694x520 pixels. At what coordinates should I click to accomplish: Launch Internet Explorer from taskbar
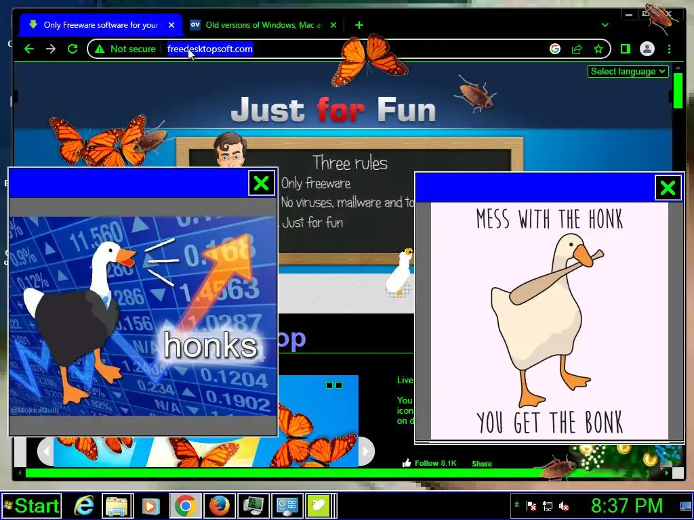click(x=83, y=506)
